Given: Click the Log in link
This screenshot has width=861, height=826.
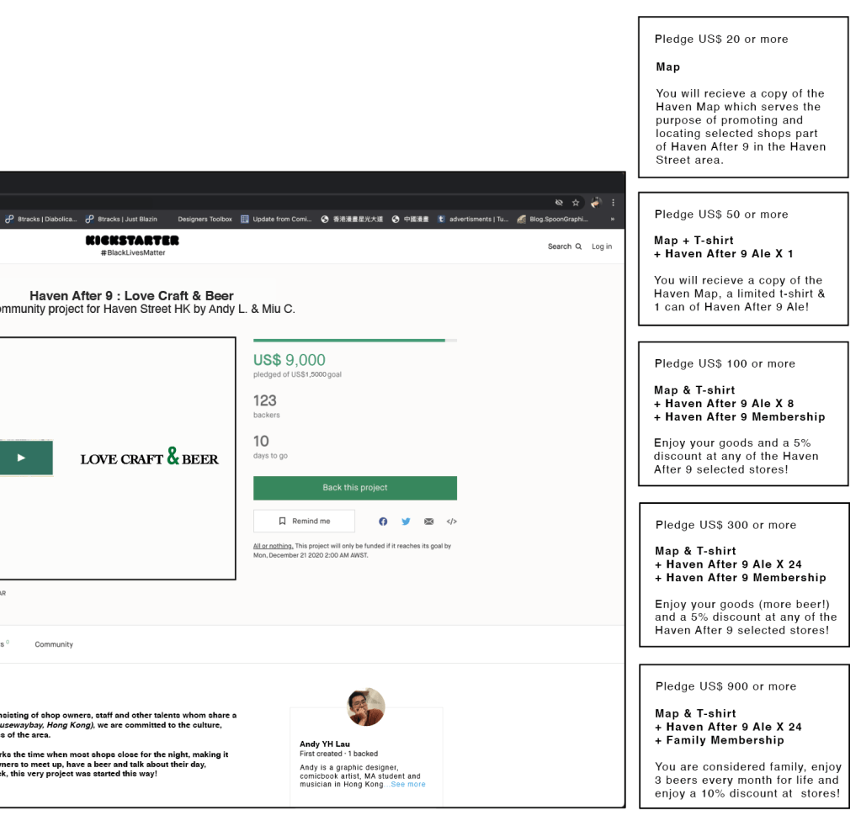Looking at the screenshot, I should 601,246.
